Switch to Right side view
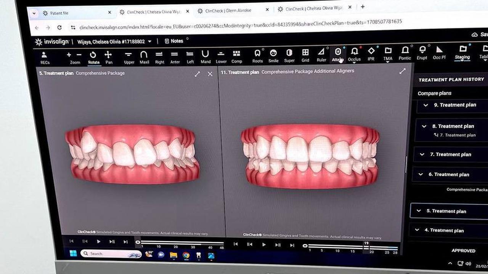 159,57
